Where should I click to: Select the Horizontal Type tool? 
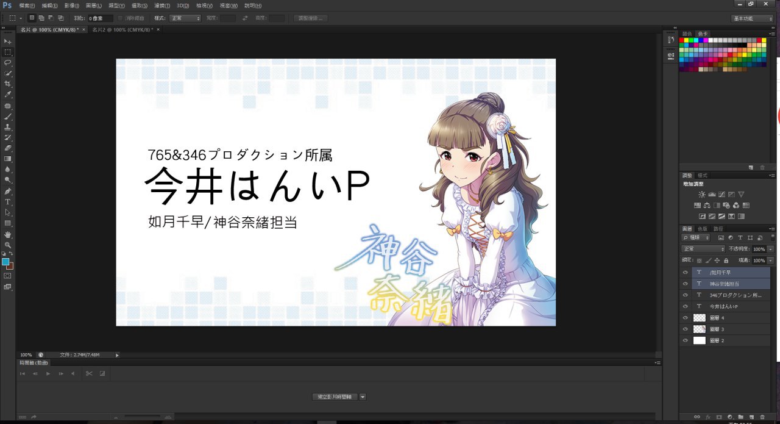tap(8, 201)
